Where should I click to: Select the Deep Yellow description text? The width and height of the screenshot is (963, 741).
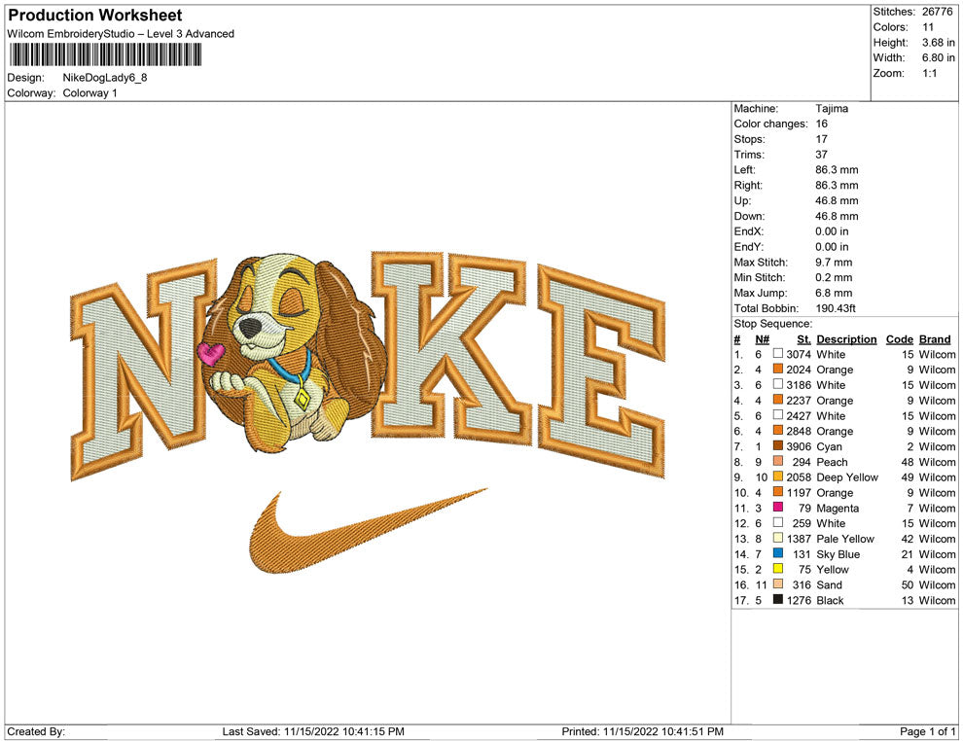pyautogui.click(x=847, y=477)
